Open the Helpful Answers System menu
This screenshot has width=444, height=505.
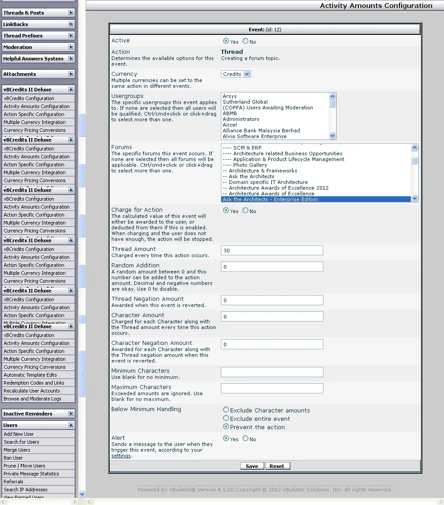pyautogui.click(x=38, y=58)
